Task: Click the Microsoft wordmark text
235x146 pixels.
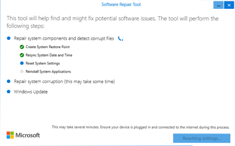Action: [x=28, y=135]
